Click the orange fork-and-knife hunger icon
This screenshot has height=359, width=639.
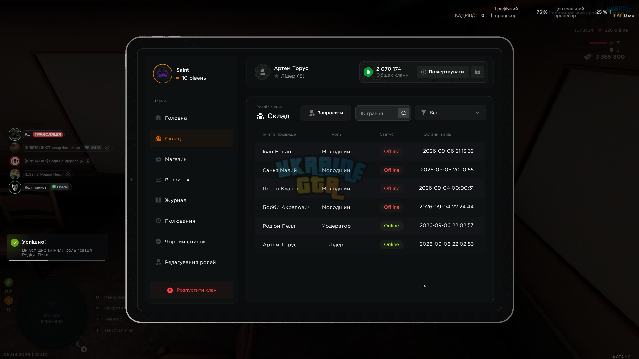pos(9,300)
